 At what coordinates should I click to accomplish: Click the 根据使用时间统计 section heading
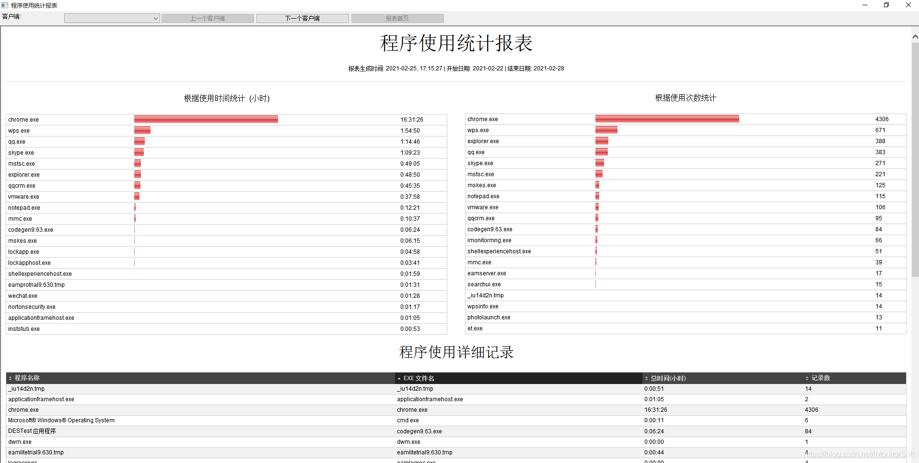(227, 98)
